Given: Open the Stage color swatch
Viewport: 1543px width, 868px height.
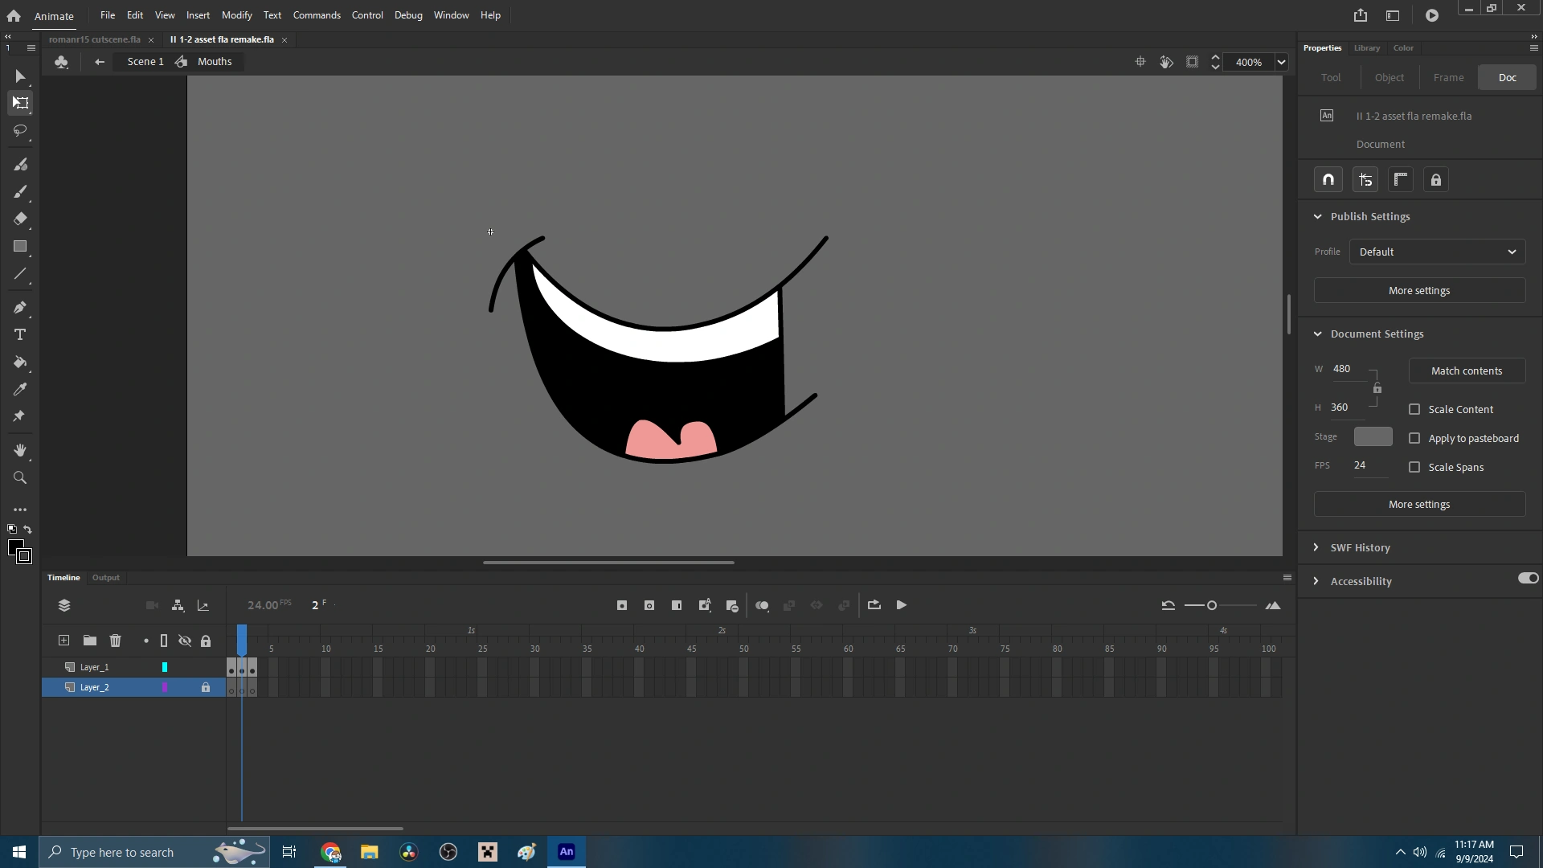Looking at the screenshot, I should click(x=1373, y=436).
